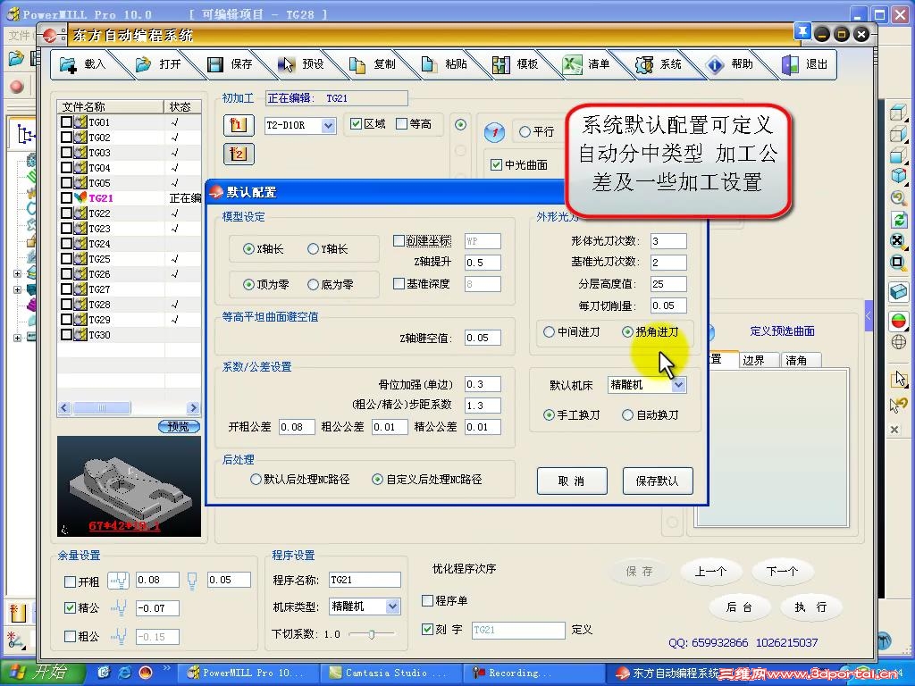Viewport: 915px width, 686px height.
Task: Click the 程序名称 TG21 input field
Action: [x=365, y=580]
